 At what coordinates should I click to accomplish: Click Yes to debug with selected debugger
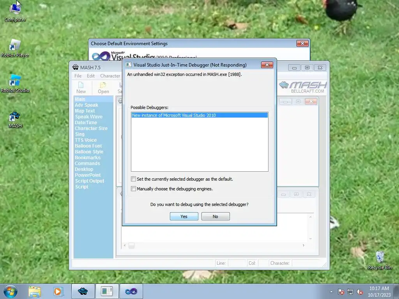(184, 216)
